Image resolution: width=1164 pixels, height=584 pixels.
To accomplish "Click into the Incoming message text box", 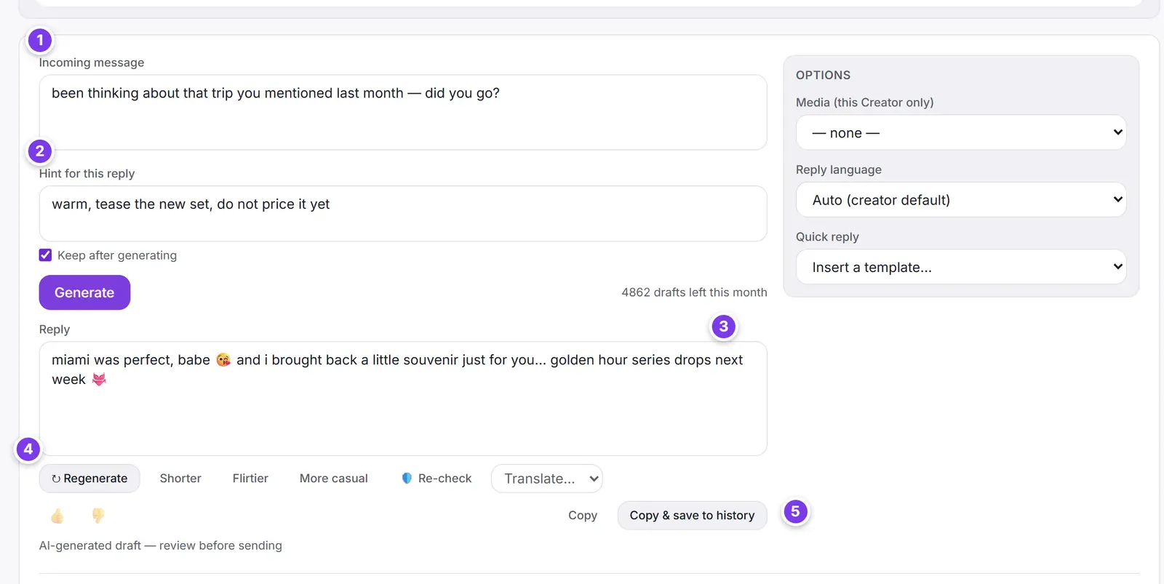I will click(x=403, y=112).
